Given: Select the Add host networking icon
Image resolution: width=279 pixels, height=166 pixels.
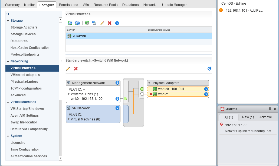Looking at the screenshot, I should click(x=70, y=23).
